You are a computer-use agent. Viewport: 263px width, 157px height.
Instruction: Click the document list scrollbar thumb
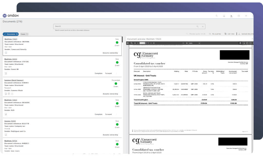click(122, 39)
